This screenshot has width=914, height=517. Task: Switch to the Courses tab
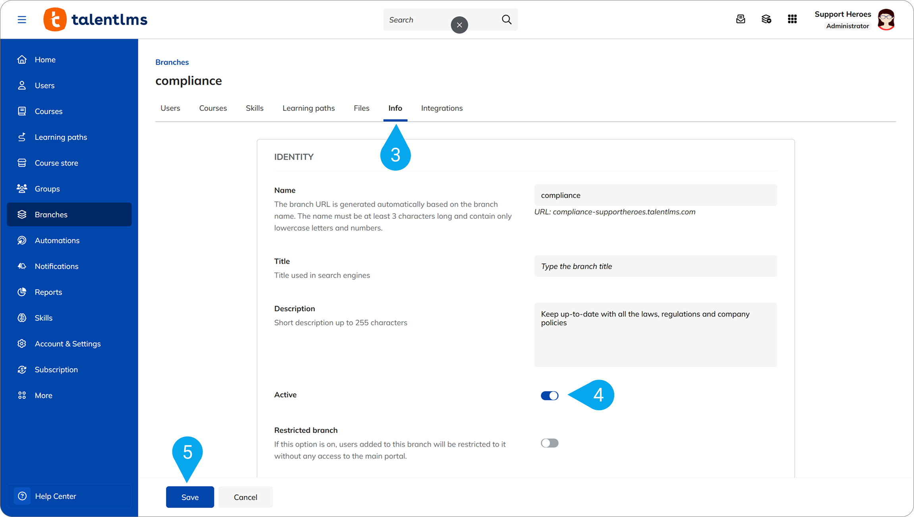point(213,108)
